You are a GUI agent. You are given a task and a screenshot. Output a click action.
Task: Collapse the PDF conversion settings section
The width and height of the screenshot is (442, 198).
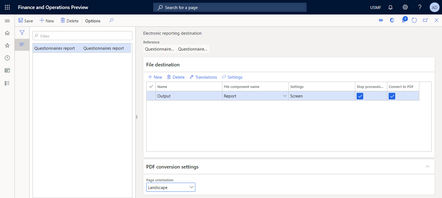[x=428, y=167]
